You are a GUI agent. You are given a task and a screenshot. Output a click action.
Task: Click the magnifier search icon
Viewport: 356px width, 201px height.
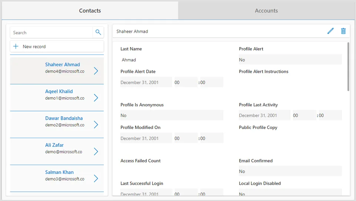tap(98, 32)
